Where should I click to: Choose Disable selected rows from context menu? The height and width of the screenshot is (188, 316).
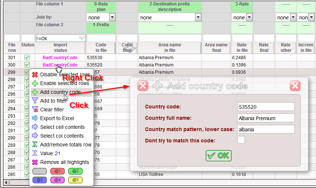[61, 75]
